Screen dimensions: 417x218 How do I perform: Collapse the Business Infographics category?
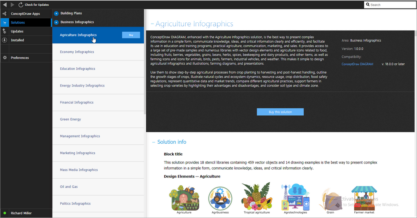pos(56,22)
